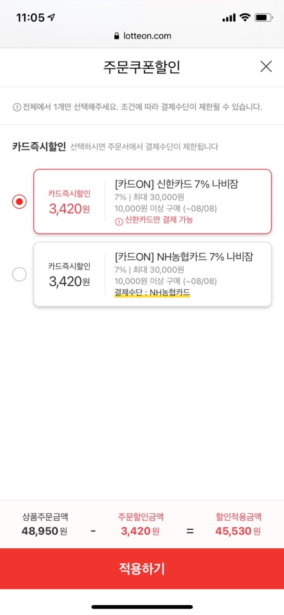Tap the lotteon.com URL text
284x615 pixels.
pos(147,36)
